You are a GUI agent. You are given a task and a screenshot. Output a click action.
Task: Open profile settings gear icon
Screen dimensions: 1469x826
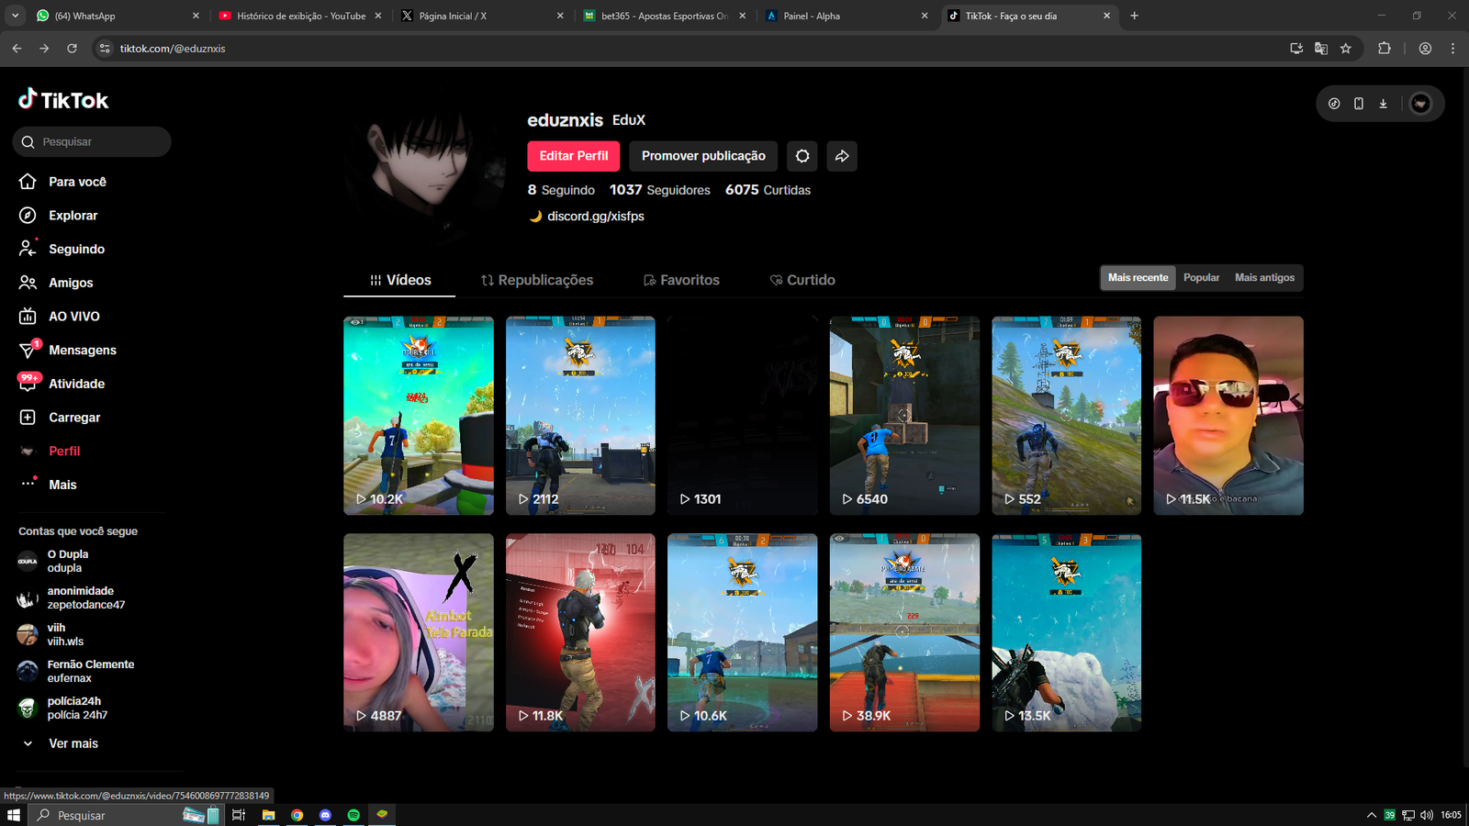point(802,156)
